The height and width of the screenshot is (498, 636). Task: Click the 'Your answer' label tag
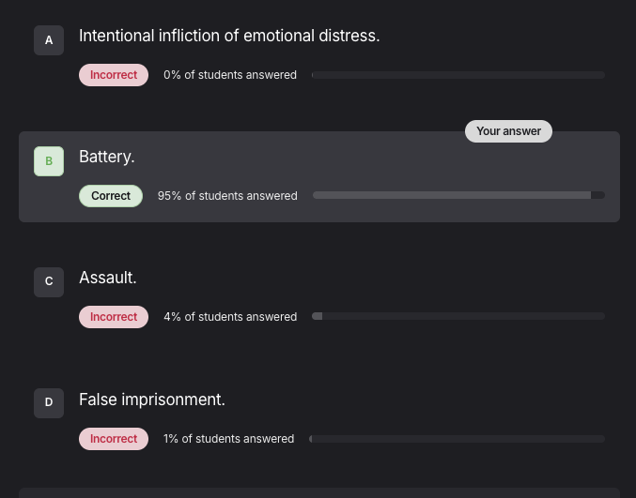pos(508,131)
